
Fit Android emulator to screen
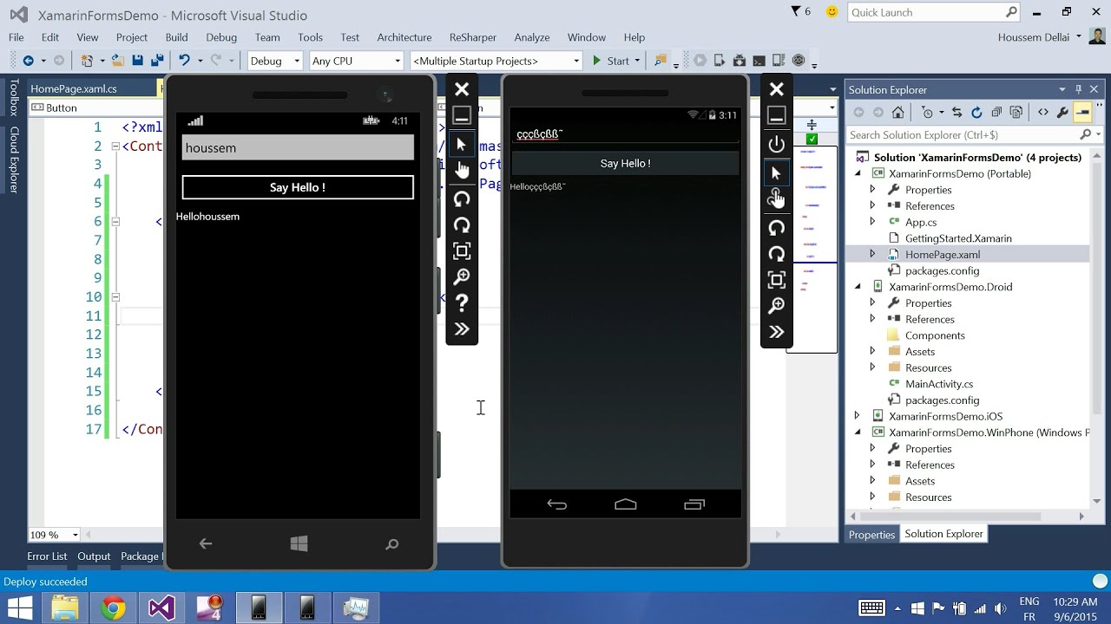(777, 279)
